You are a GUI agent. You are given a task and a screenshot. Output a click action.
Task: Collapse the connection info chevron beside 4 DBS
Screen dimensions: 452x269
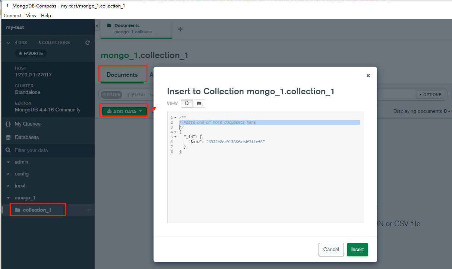(x=8, y=43)
